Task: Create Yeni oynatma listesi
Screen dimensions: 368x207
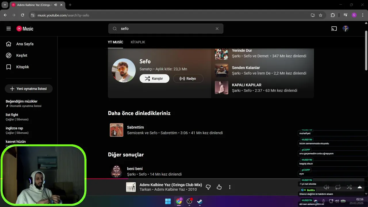Action: click(29, 89)
